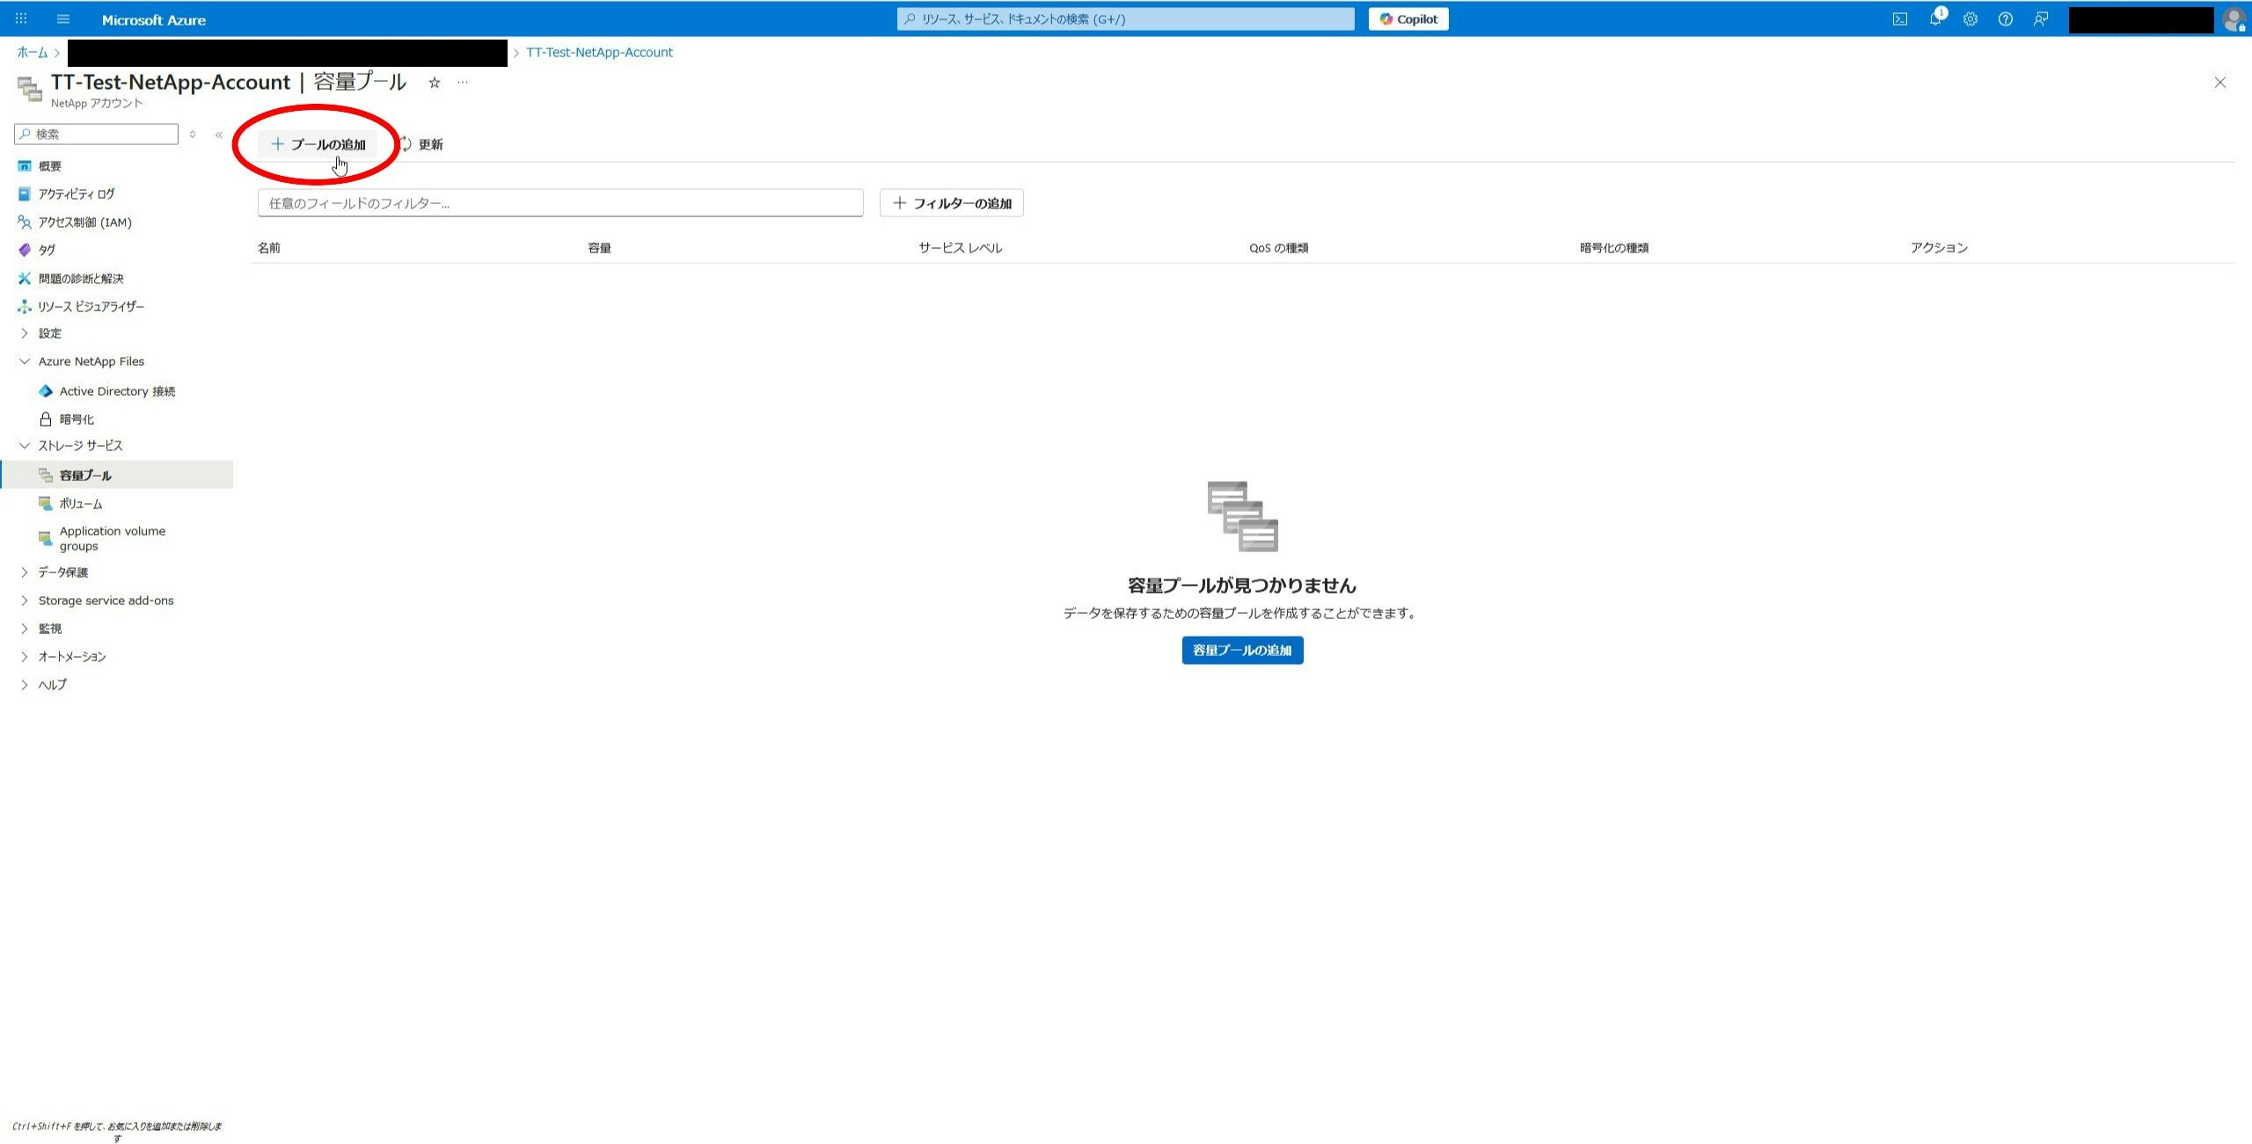Expand the 設定 section
This screenshot has height=1144, width=2252.
click(x=49, y=333)
